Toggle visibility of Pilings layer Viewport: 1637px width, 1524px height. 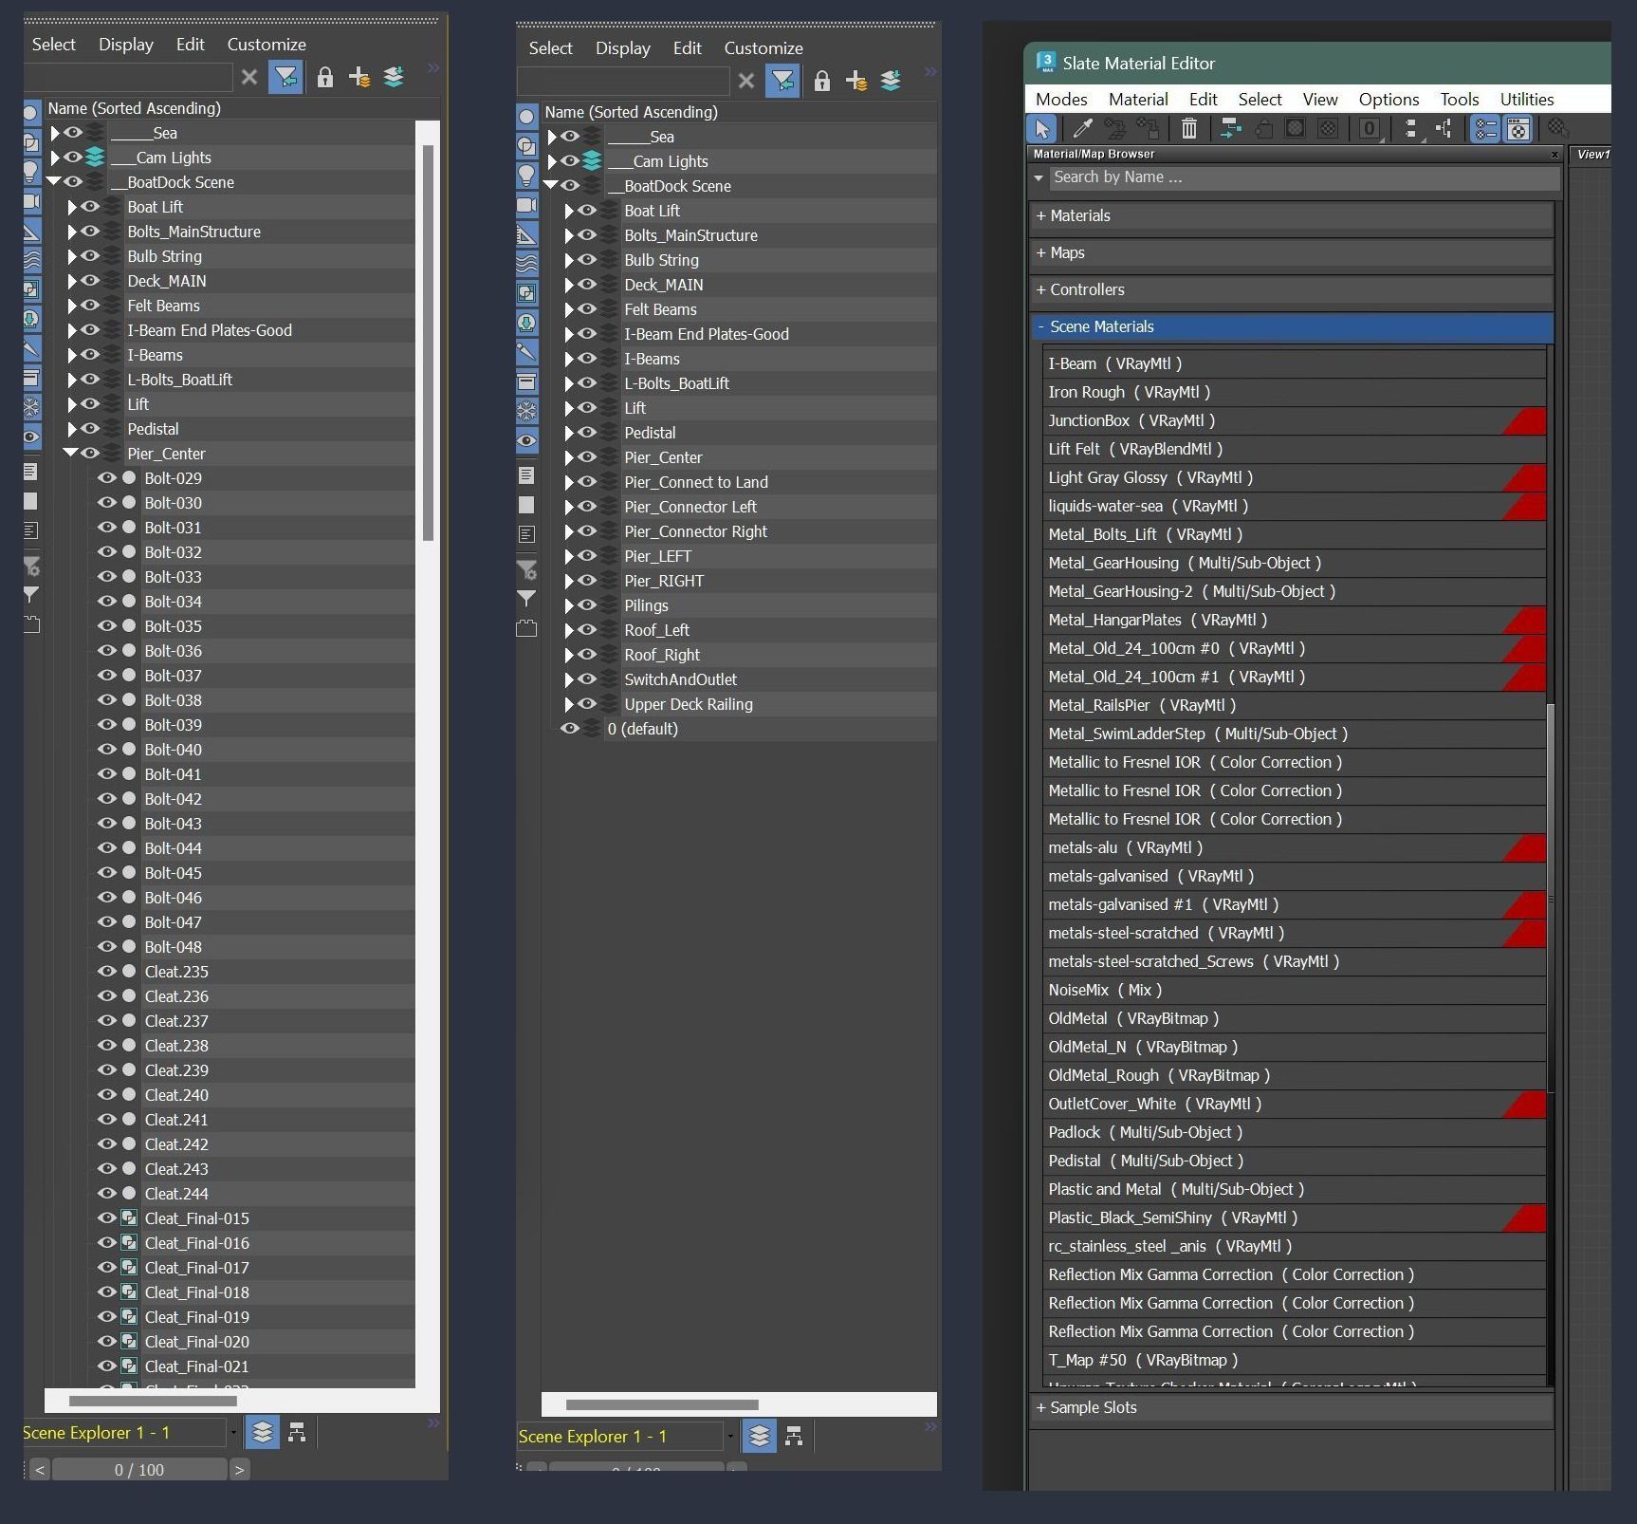[587, 605]
